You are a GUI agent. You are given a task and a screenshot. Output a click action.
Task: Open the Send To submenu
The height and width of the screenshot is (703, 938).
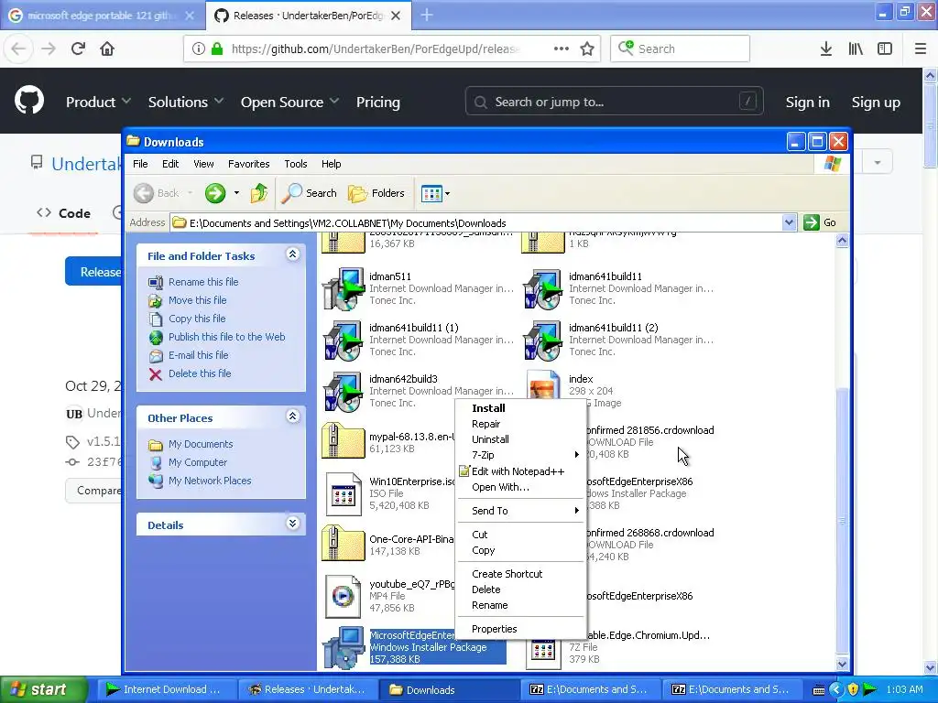pos(519,511)
